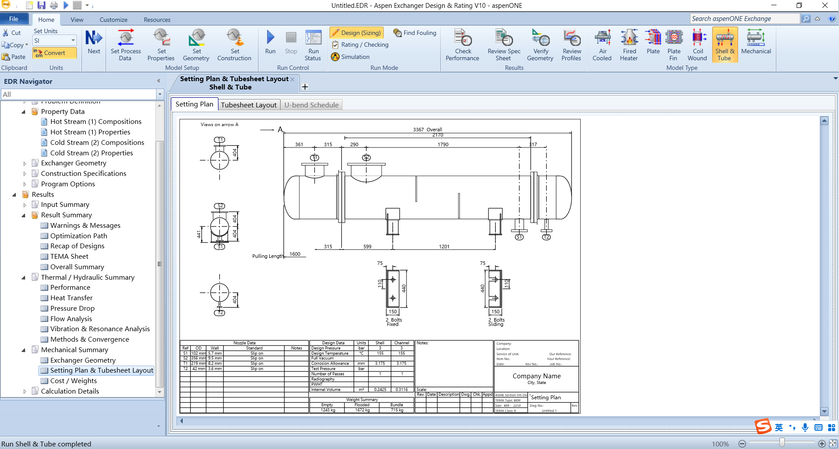Enable Rating / Checking run mode

point(360,45)
